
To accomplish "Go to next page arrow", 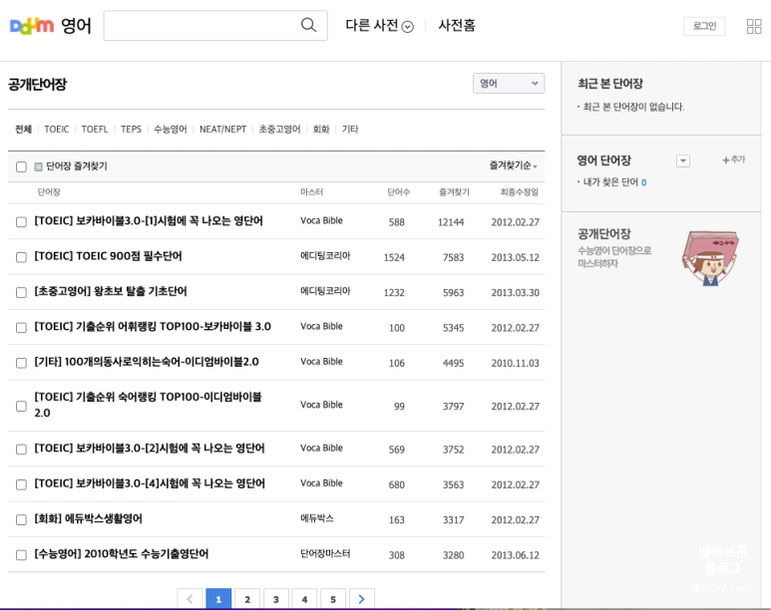I will (x=362, y=599).
